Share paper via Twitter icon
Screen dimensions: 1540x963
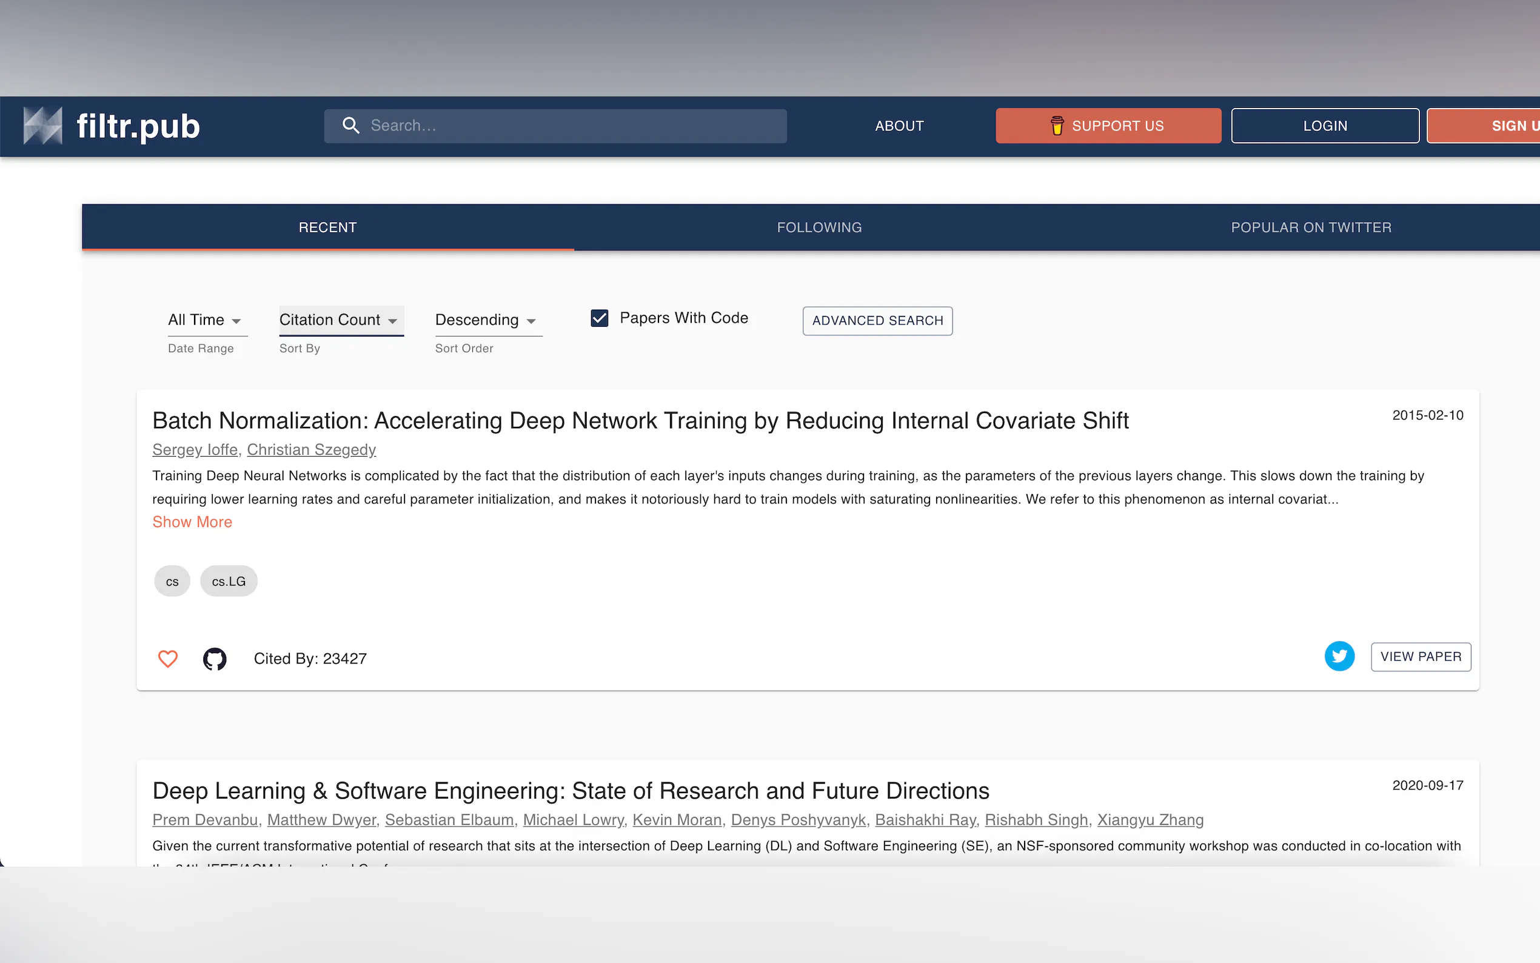coord(1339,656)
